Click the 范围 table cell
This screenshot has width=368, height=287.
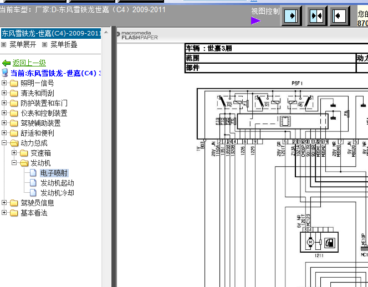coord(270,58)
